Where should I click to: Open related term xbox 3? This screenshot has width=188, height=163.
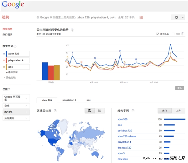pyautogui.click(x=121, y=153)
